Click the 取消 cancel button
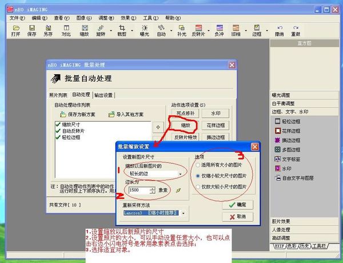This screenshot has height=263, width=343. coord(237,217)
